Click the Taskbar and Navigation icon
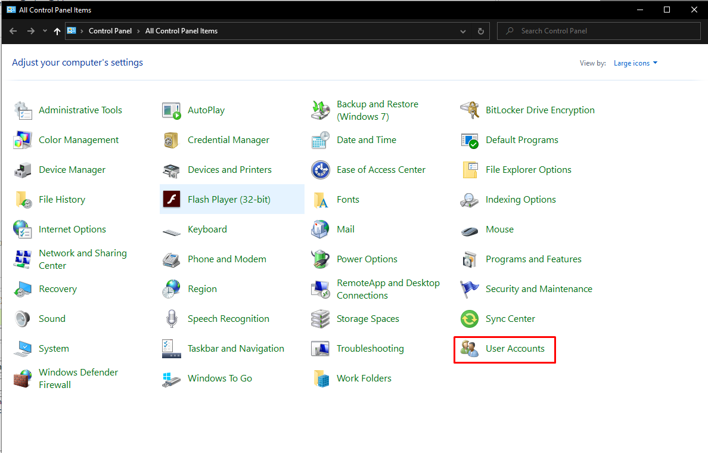 pyautogui.click(x=172, y=349)
